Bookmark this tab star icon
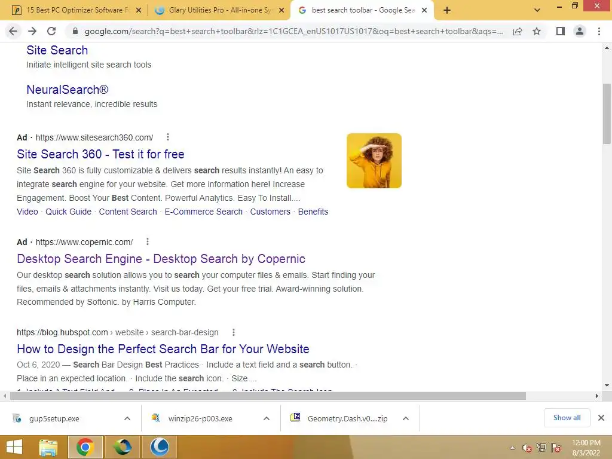Screen dimensions: 612x459 (537, 31)
